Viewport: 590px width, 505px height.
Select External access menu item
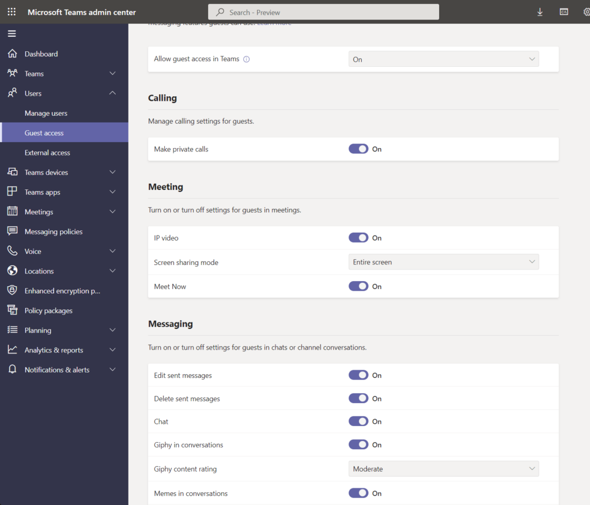64,152
